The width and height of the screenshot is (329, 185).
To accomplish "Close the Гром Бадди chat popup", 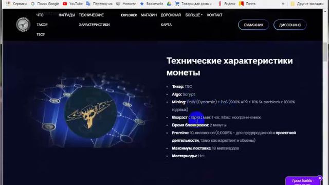I will 320,178.
